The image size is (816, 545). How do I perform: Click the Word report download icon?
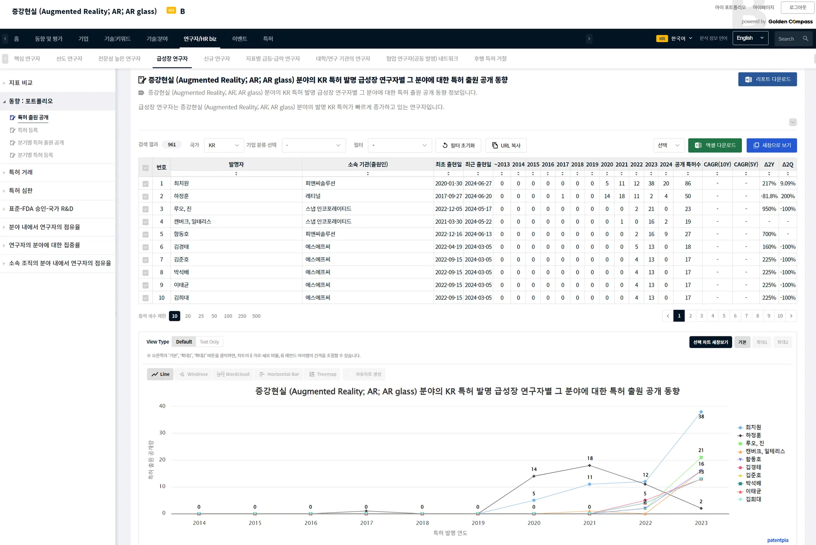tap(748, 79)
